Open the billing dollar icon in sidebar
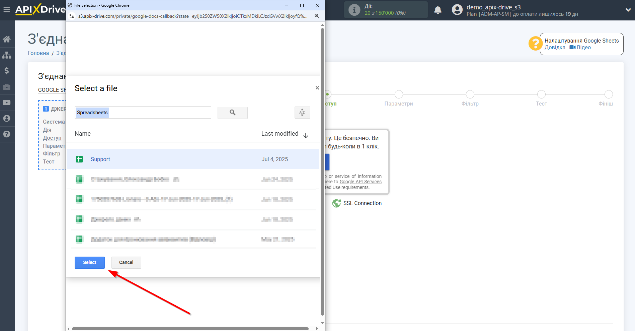 pyautogui.click(x=7, y=71)
